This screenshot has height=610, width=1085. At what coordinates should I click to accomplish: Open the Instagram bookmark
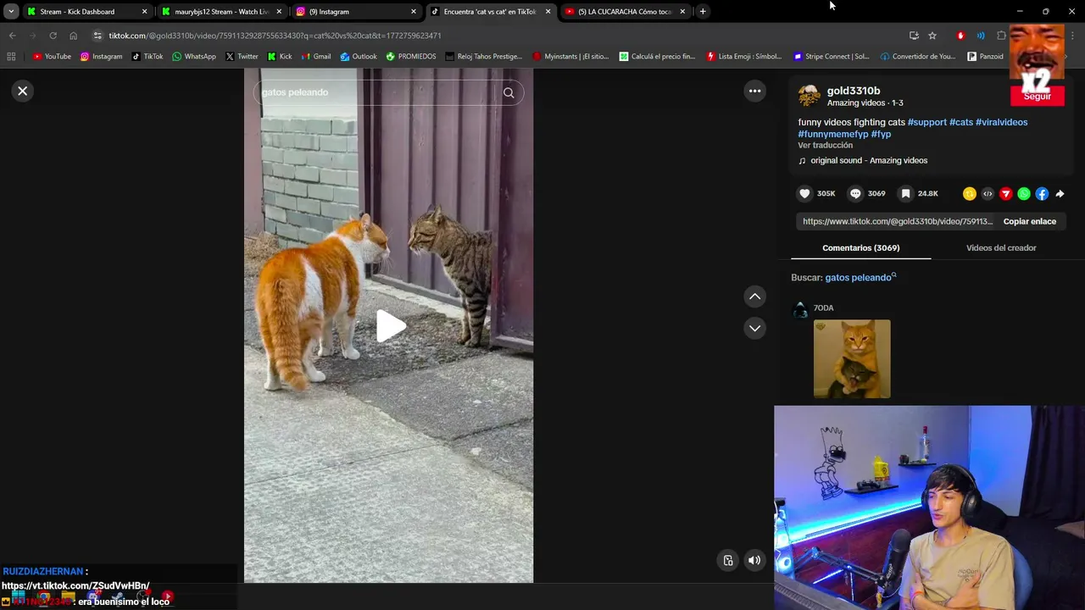click(101, 57)
